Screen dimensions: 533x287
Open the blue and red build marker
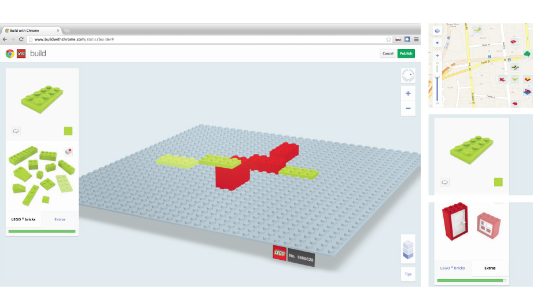527,92
